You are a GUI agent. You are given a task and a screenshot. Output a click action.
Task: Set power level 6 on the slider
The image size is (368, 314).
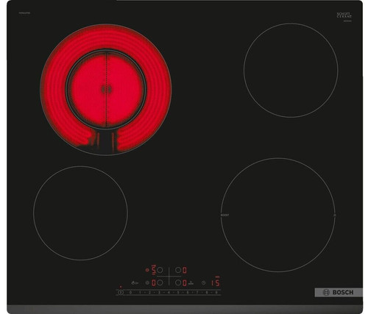click(188, 293)
